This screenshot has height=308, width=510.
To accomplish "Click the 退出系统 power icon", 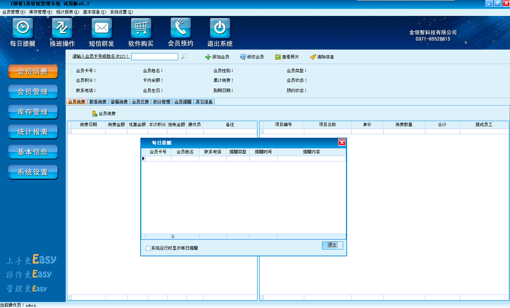I will pos(220,28).
